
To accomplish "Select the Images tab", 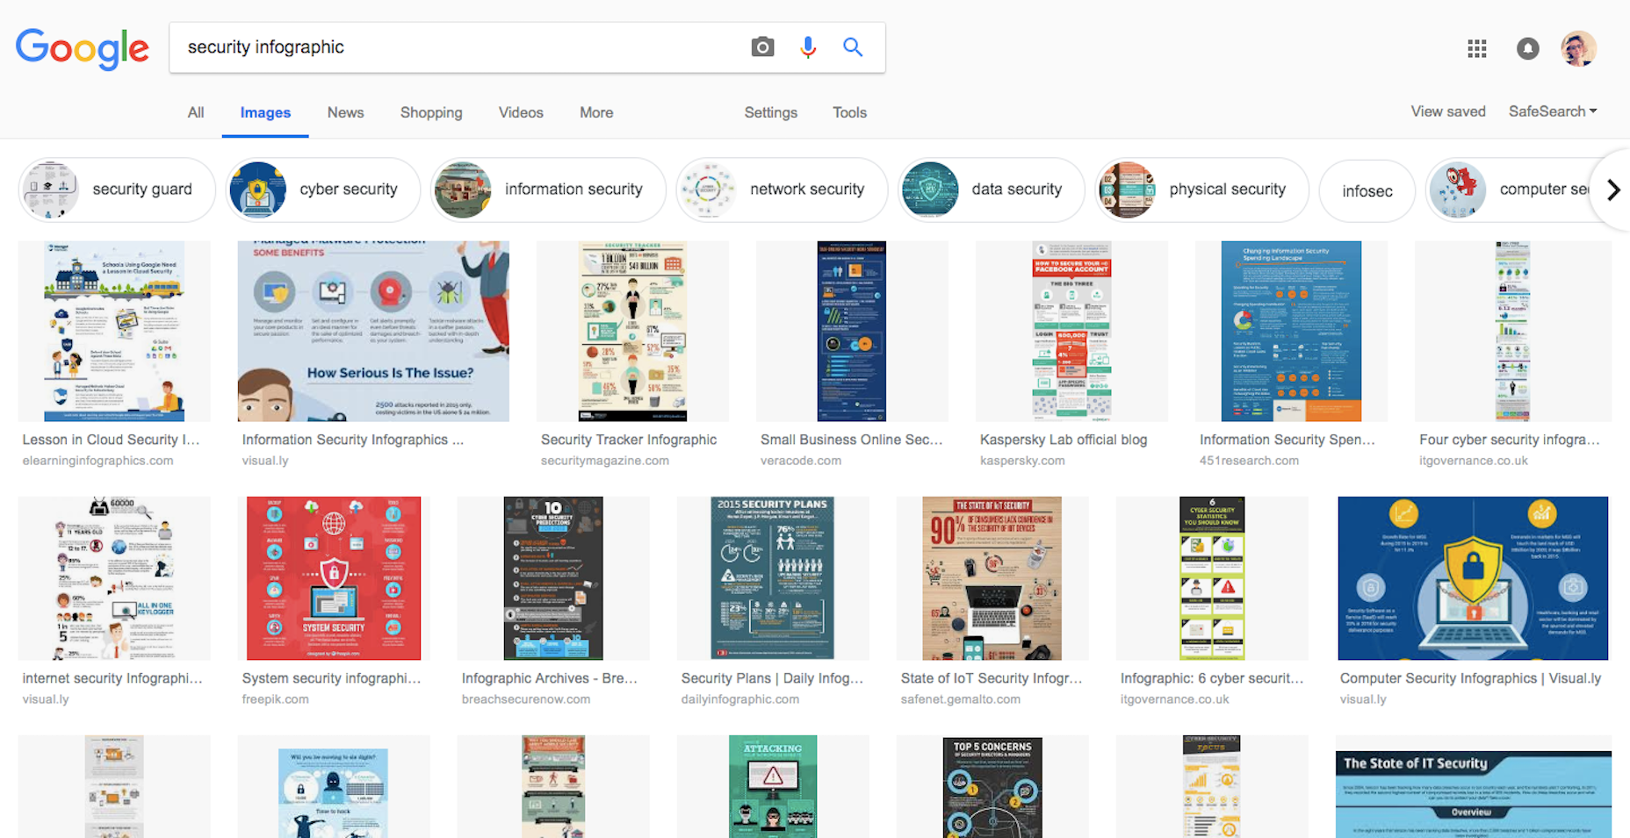I will [x=265, y=113].
